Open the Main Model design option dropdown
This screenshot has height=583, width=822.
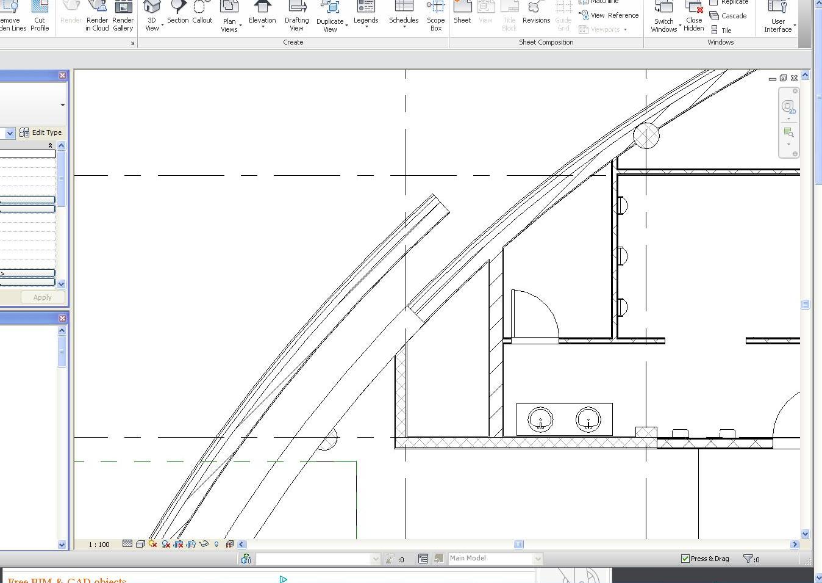(537, 559)
